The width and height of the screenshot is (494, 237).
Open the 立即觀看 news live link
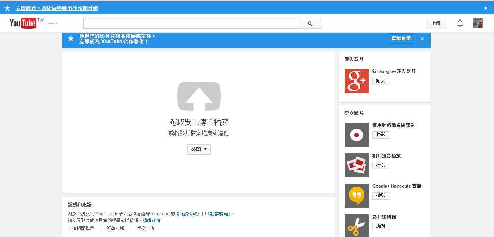coord(57,8)
